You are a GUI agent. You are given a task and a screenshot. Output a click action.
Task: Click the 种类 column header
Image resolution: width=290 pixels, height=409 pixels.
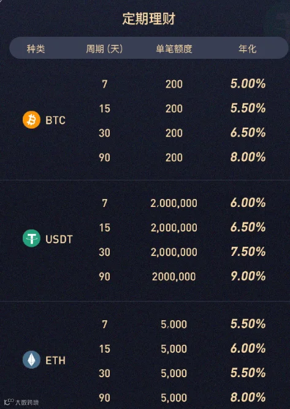coord(36,49)
